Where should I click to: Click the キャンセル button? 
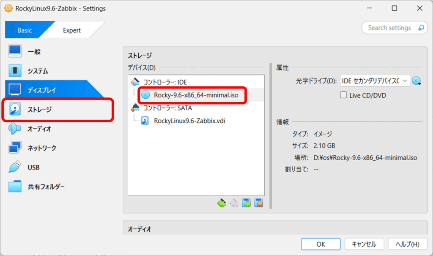coord(364,244)
